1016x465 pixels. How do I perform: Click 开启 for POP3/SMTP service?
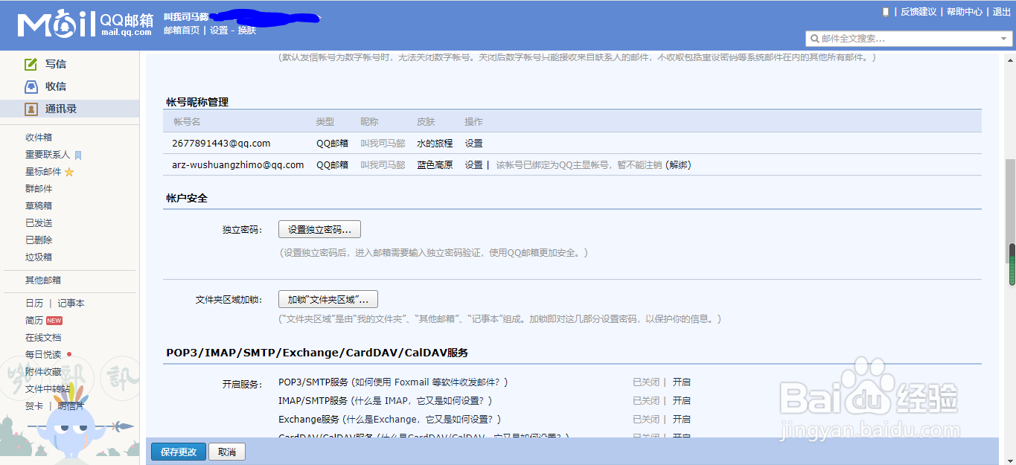(x=682, y=382)
